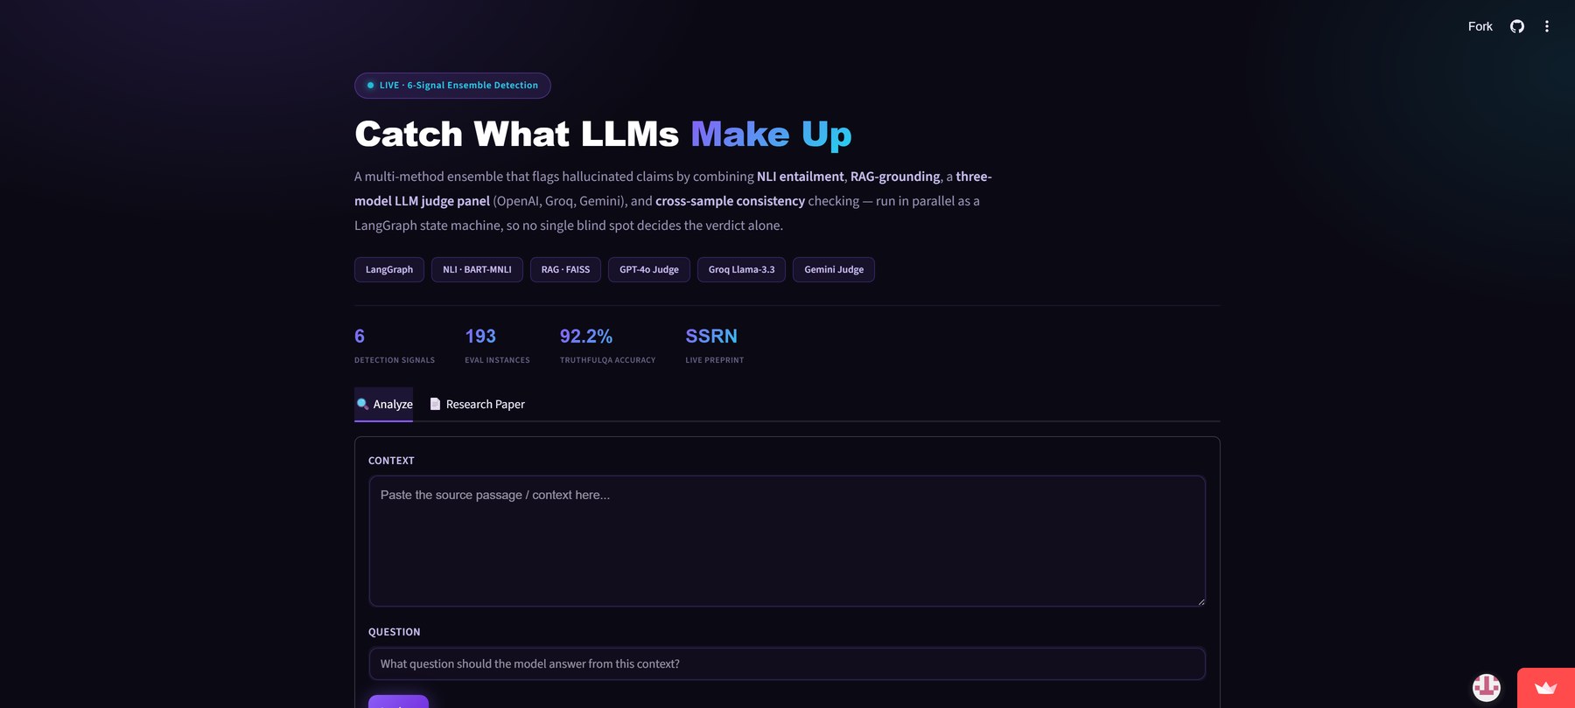Click the document icon on Research Paper tab
The image size is (1575, 708).
point(435,404)
